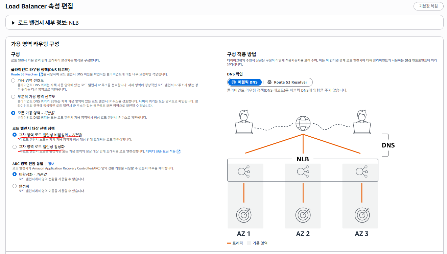Click the AZ 1 load balancer node icon
Image resolution: width=447 pixels, height=254 pixels.
[x=244, y=171]
